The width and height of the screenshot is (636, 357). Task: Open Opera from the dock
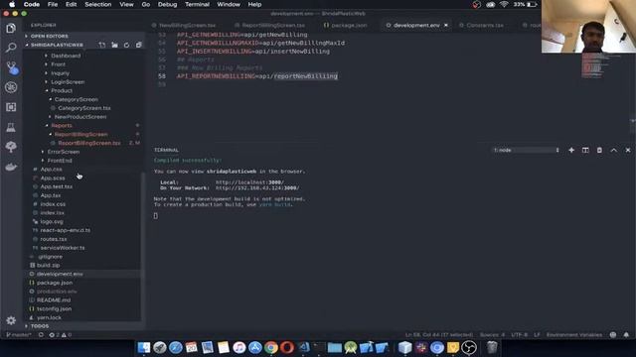[x=287, y=347]
